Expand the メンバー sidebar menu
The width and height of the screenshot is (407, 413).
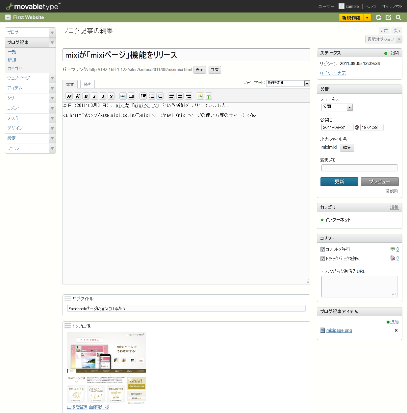[x=52, y=118]
